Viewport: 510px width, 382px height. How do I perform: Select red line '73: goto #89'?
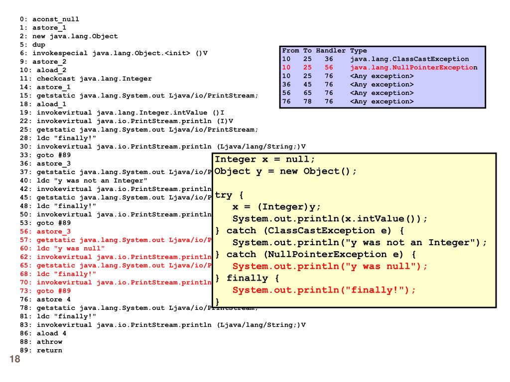45,290
